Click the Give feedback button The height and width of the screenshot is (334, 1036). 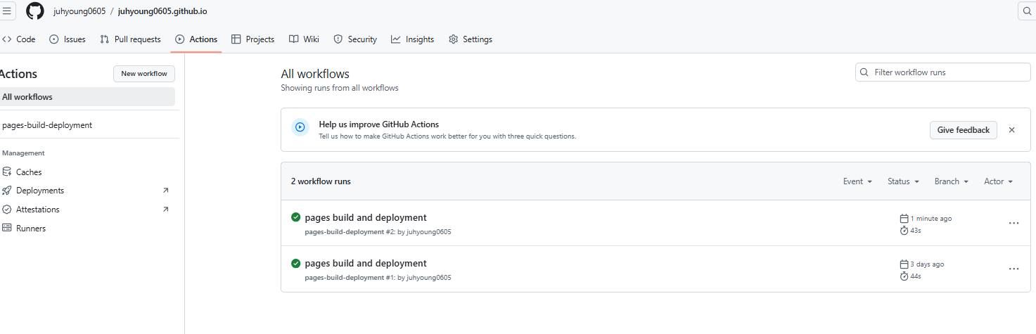[x=963, y=130]
